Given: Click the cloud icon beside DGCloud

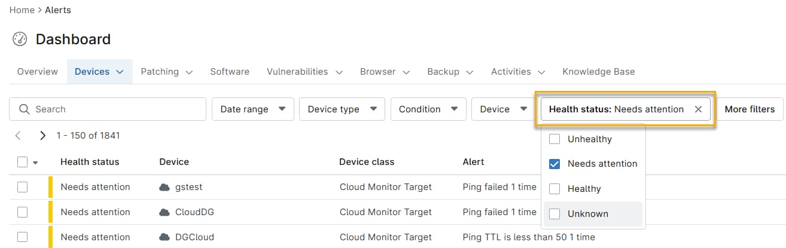Looking at the screenshot, I should (164, 237).
